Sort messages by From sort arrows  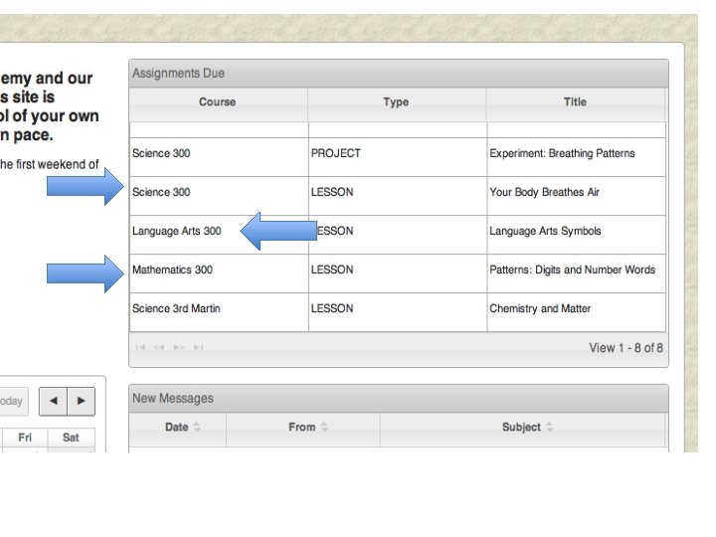[324, 428]
